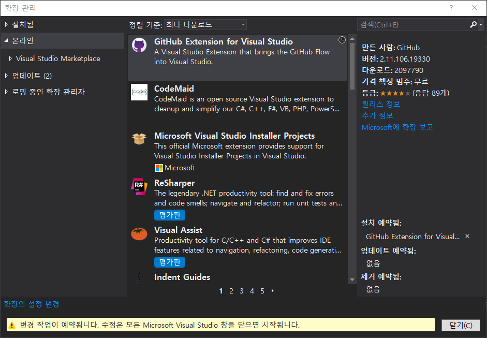Open the 정렬 기준 sort dropdown
The image size is (487, 338).
tap(205, 24)
